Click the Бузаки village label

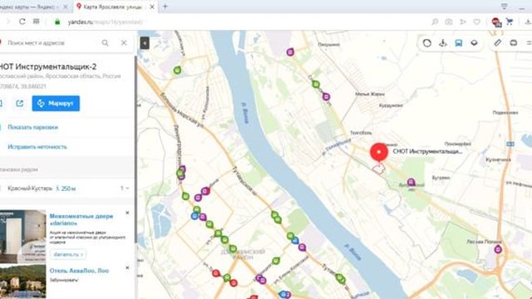[x=441, y=178]
